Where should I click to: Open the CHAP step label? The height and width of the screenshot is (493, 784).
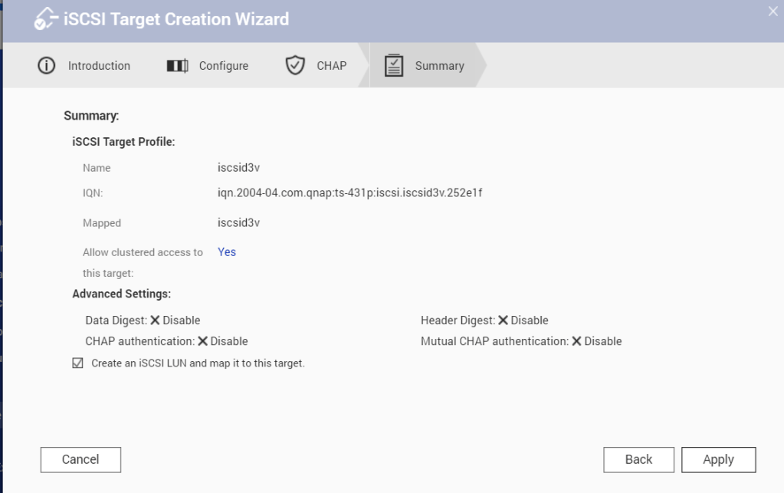331,66
